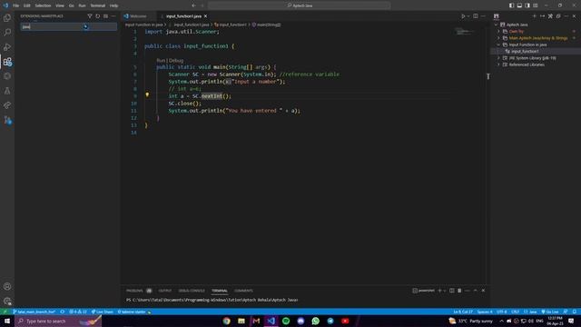Image resolution: width=581 pixels, height=327 pixels.
Task: Refresh the extensions list
Action: 98,16
